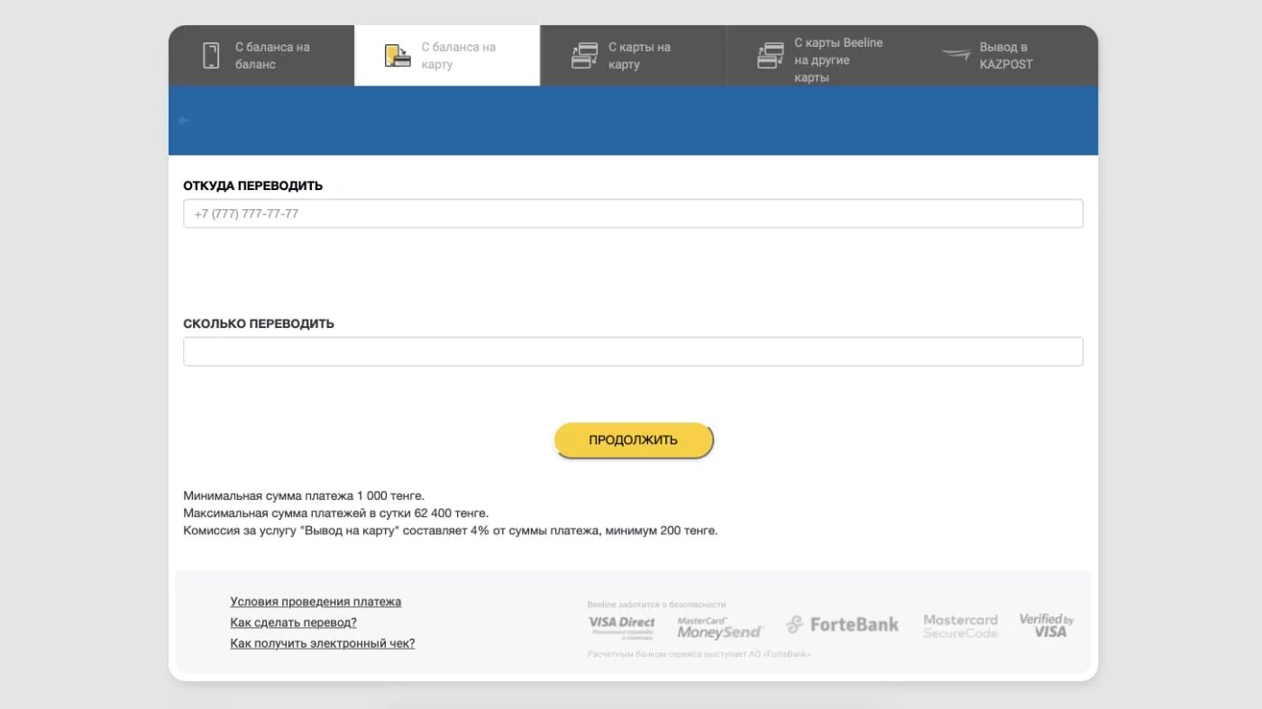1262x709 pixels.
Task: Click the "ОТКУДА ПЕРЕВОДИТЬ" label
Action: [x=252, y=186]
